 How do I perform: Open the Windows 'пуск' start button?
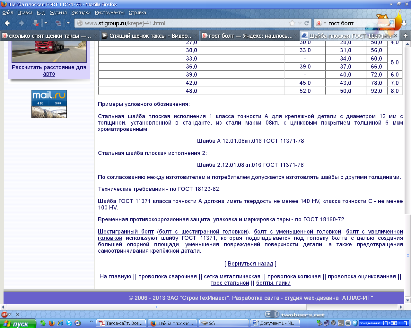coord(18,324)
